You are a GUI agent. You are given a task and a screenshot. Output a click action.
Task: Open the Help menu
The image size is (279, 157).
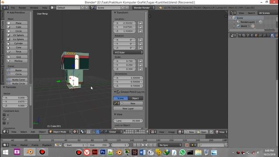[44, 8]
